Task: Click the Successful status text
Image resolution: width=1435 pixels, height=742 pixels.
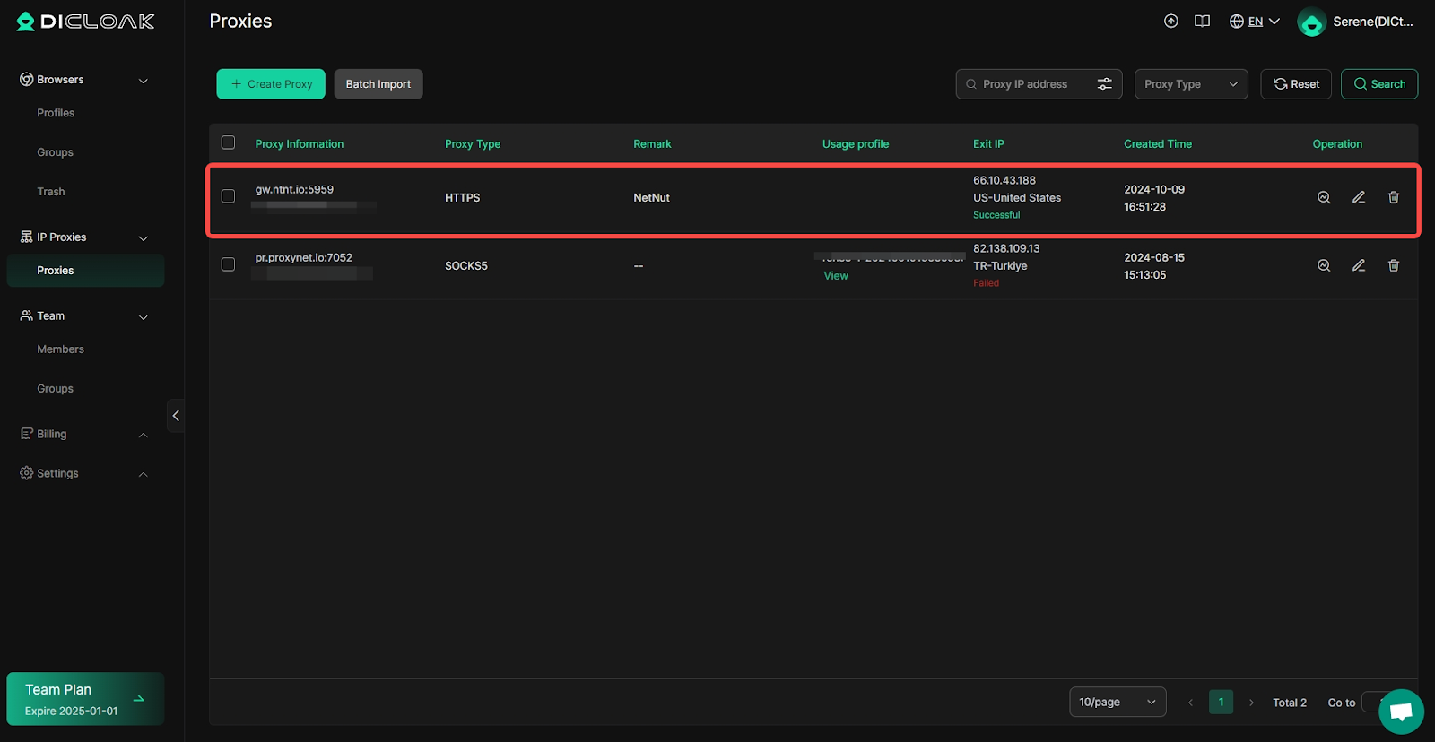Action: pos(996,215)
